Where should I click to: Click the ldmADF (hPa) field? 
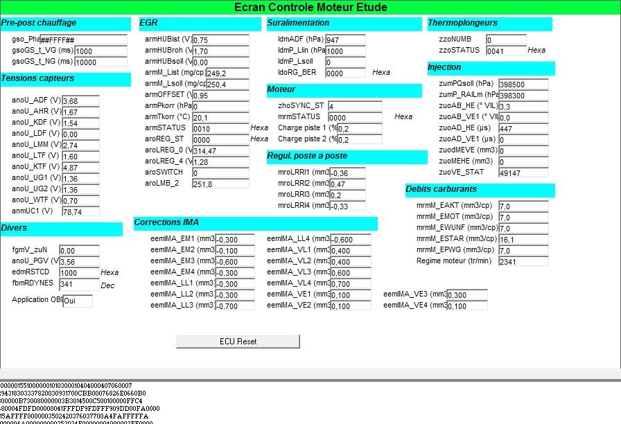tap(345, 39)
